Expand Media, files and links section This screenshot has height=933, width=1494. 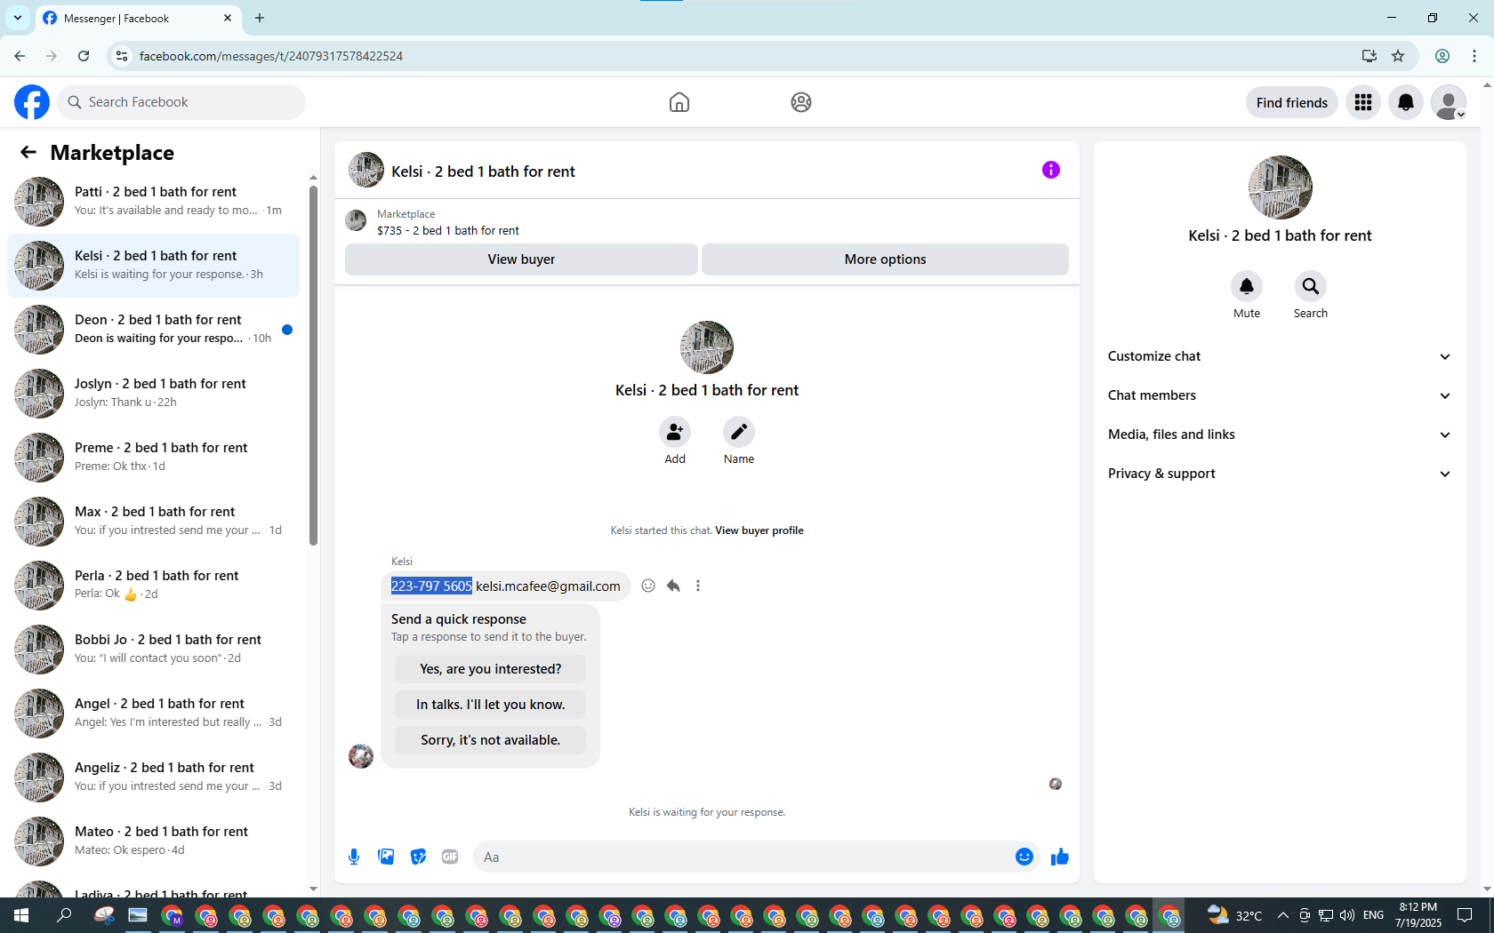click(1280, 435)
